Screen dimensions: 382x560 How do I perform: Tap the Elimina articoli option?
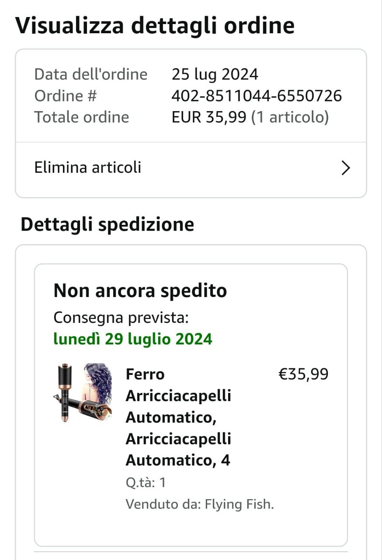[88, 168]
